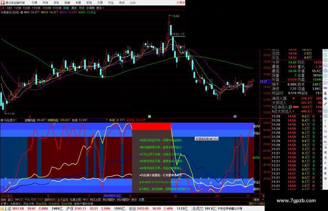
Task: Click the 上证 index in status bar
Action: (7, 208)
